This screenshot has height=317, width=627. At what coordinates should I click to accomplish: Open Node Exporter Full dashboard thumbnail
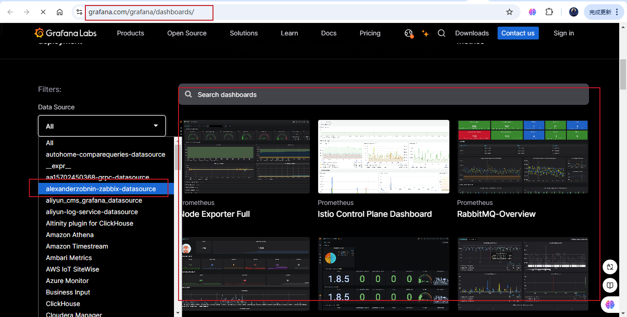click(246, 157)
